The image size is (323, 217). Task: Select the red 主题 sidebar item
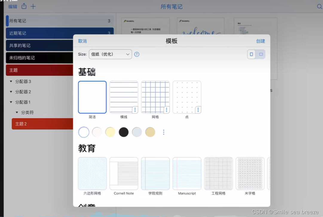tap(39, 70)
